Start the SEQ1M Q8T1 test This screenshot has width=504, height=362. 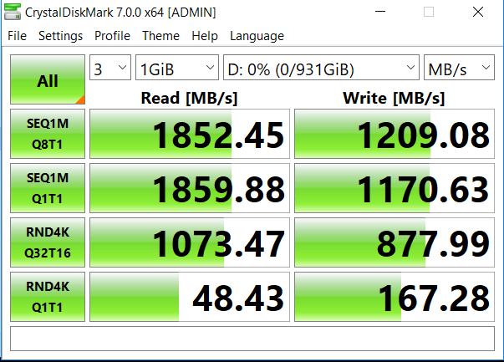pos(48,134)
